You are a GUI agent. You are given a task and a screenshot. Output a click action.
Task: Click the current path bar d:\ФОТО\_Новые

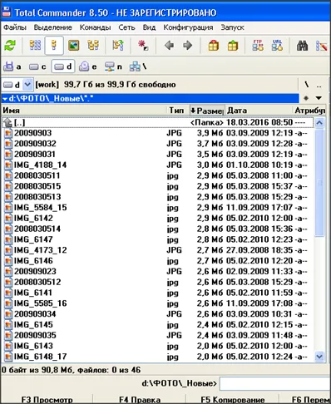(151, 98)
